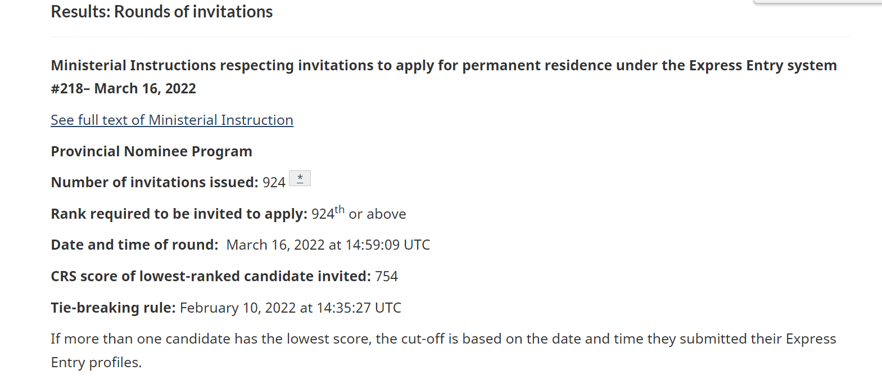Screen dimensions: 882x379
Task: Click the "CRS score of lowest-ranked candidate" label
Action: pos(210,277)
